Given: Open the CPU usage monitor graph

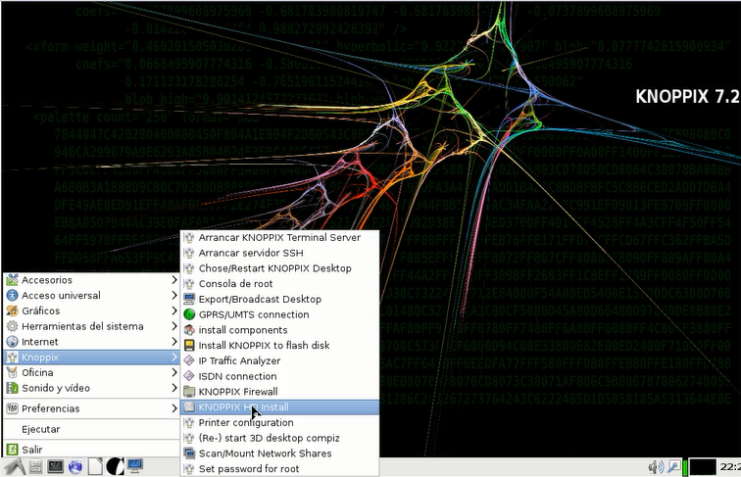Looking at the screenshot, I should click(703, 467).
